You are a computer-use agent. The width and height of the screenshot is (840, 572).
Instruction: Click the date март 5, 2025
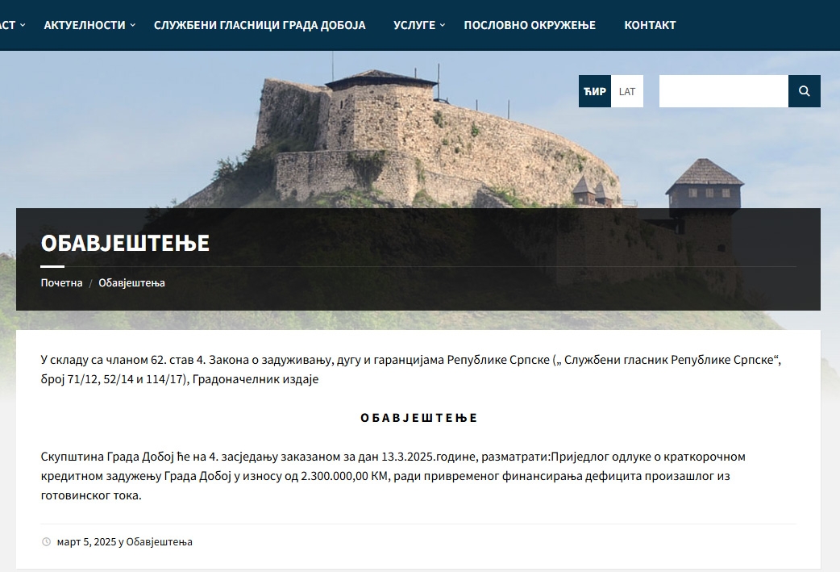[86, 542]
